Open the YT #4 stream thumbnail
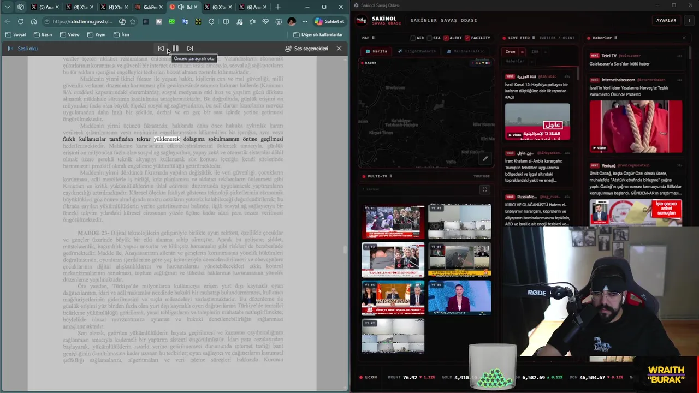 [x=459, y=260]
